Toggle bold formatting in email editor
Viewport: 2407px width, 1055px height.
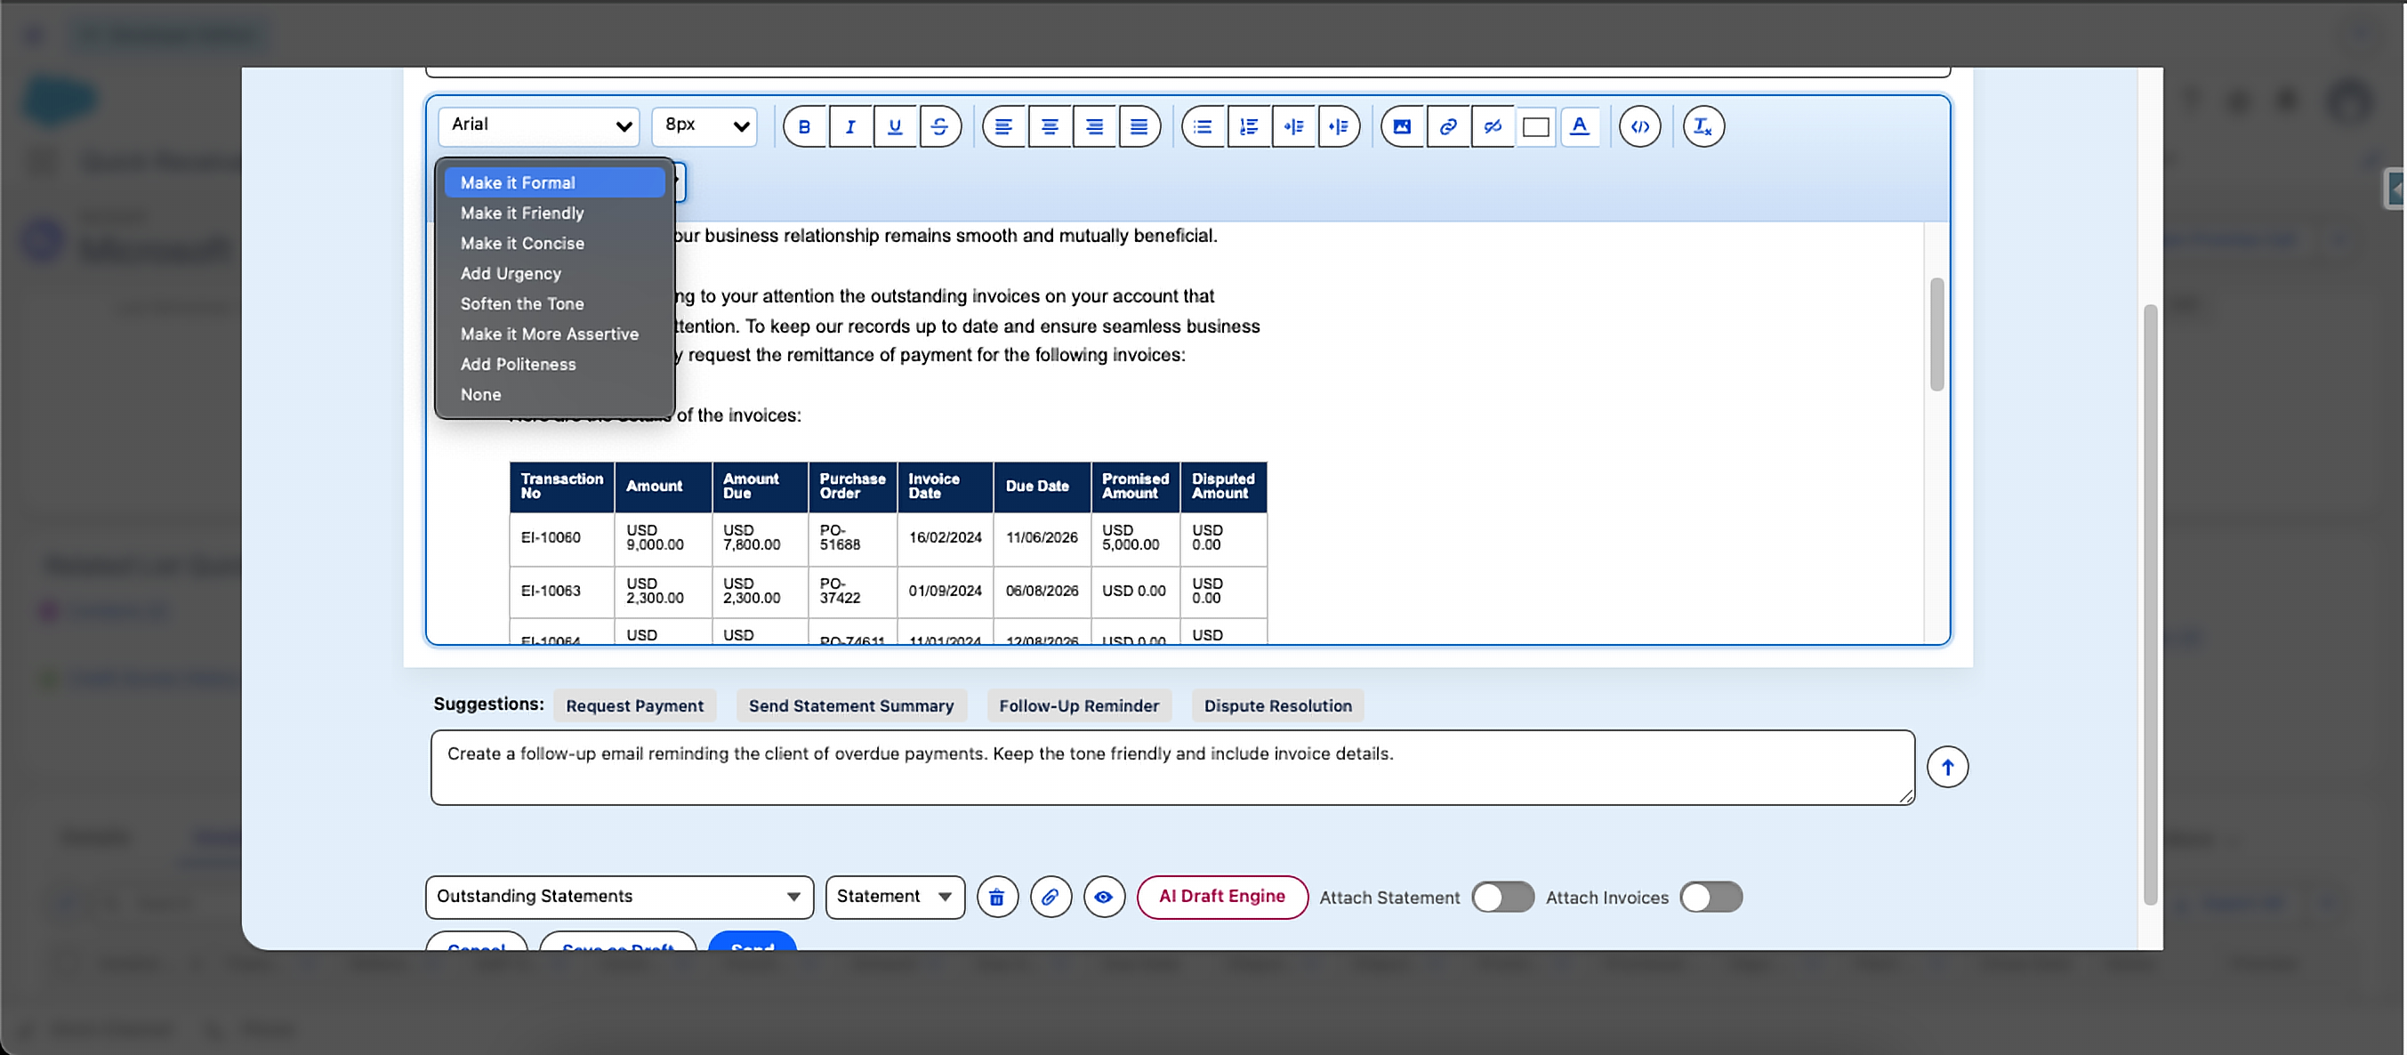[x=804, y=127]
